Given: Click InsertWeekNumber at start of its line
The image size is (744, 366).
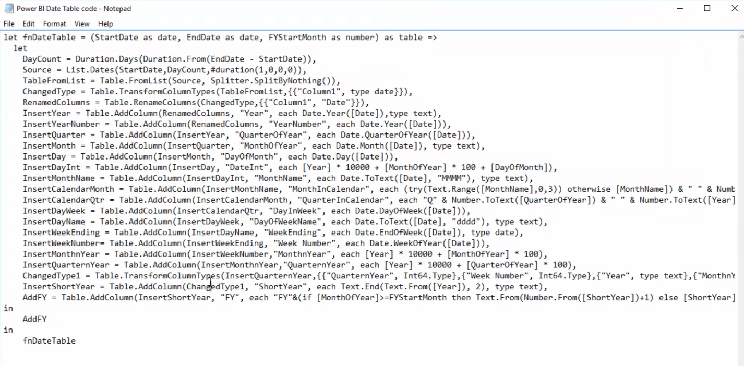Looking at the screenshot, I should click(x=61, y=243).
